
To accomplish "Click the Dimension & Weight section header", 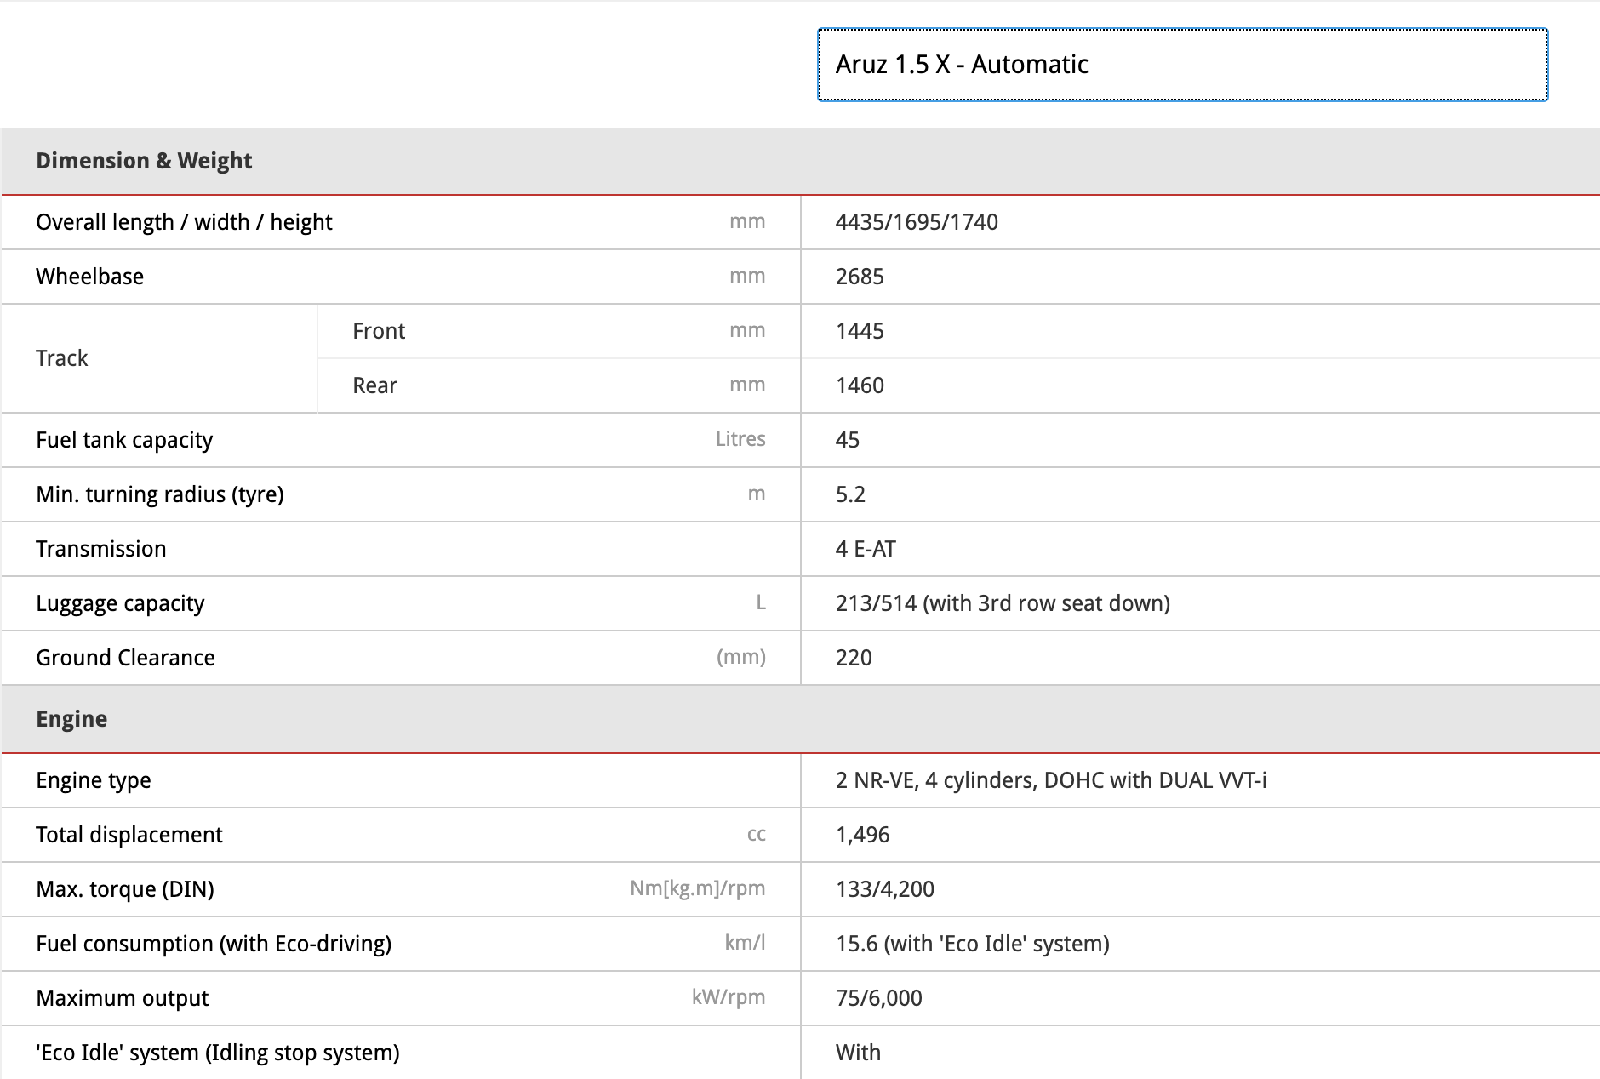I will point(144,161).
